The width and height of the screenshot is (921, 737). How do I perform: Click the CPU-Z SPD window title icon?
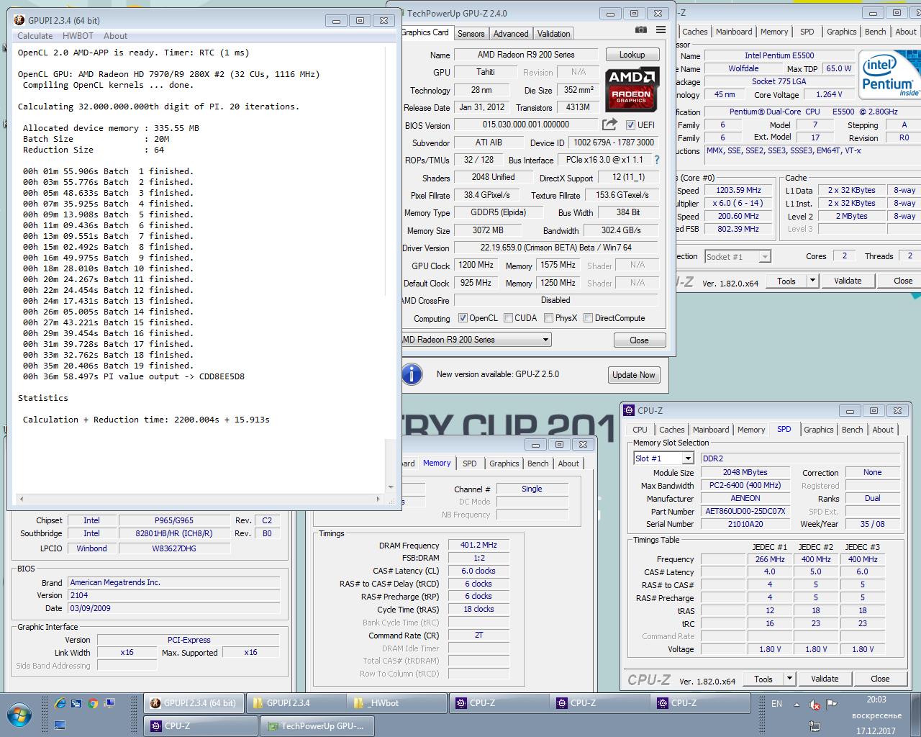(629, 410)
